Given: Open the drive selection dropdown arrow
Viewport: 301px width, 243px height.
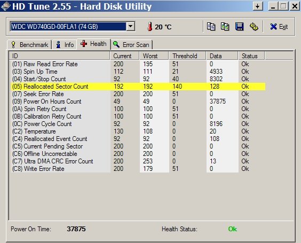Looking at the screenshot, I should [x=130, y=26].
